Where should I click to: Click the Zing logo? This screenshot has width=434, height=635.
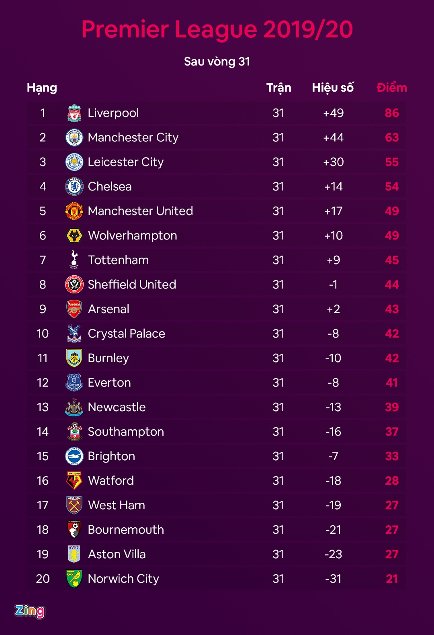(30, 611)
